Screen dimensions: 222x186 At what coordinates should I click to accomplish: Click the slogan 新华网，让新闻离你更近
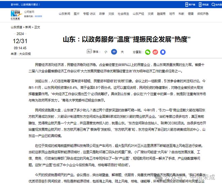(x=26, y=4)
